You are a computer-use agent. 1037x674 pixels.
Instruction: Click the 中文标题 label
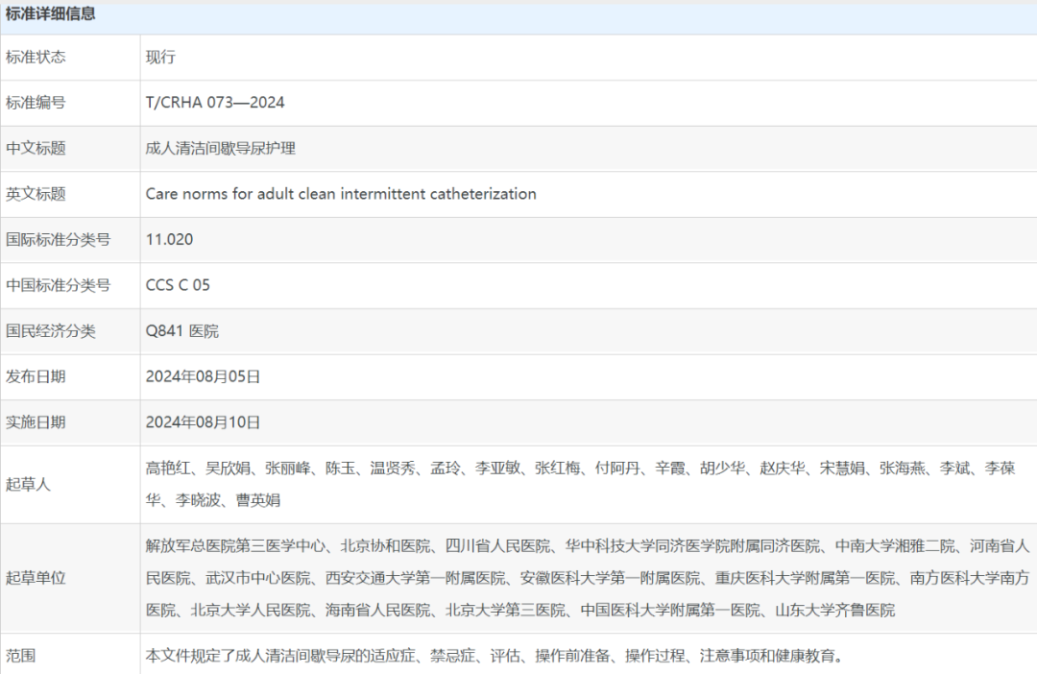[x=36, y=148]
